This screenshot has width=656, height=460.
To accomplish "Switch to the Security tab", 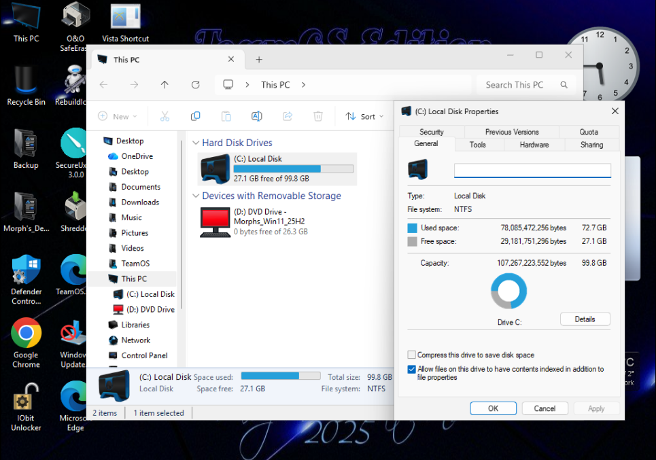I will [x=431, y=132].
